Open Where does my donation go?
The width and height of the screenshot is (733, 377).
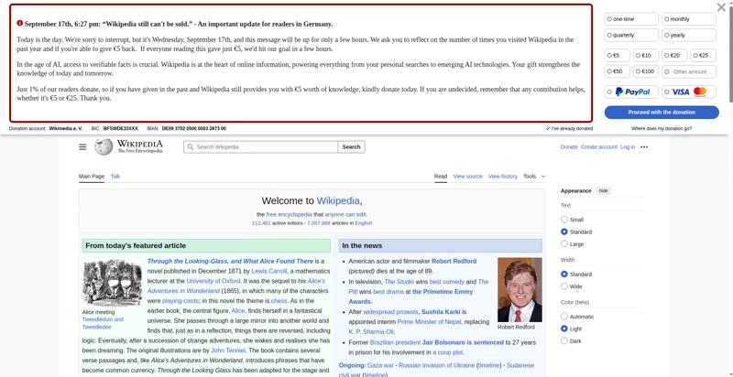coord(662,128)
